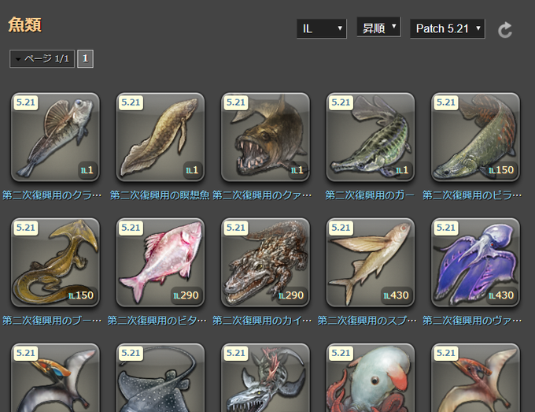
Task: Click link 第二次復興用のカイ…
Action: pyautogui.click(x=262, y=321)
